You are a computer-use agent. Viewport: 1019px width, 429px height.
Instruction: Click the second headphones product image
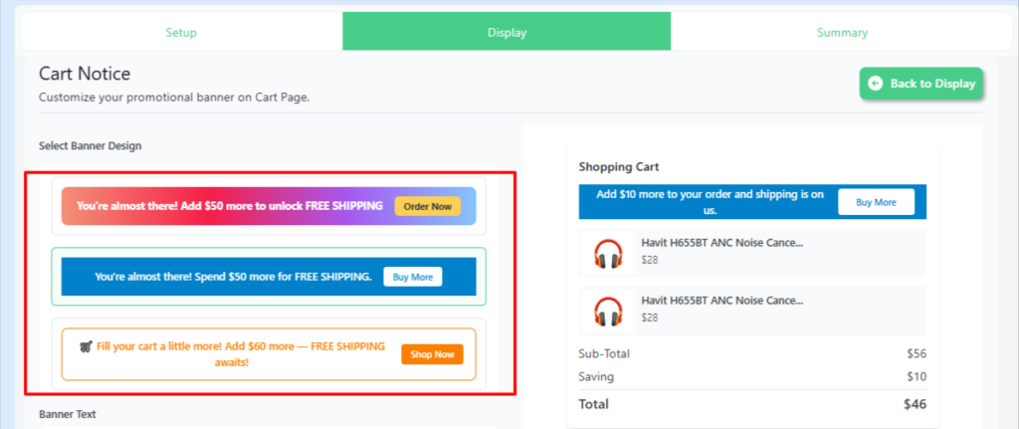[x=608, y=310]
